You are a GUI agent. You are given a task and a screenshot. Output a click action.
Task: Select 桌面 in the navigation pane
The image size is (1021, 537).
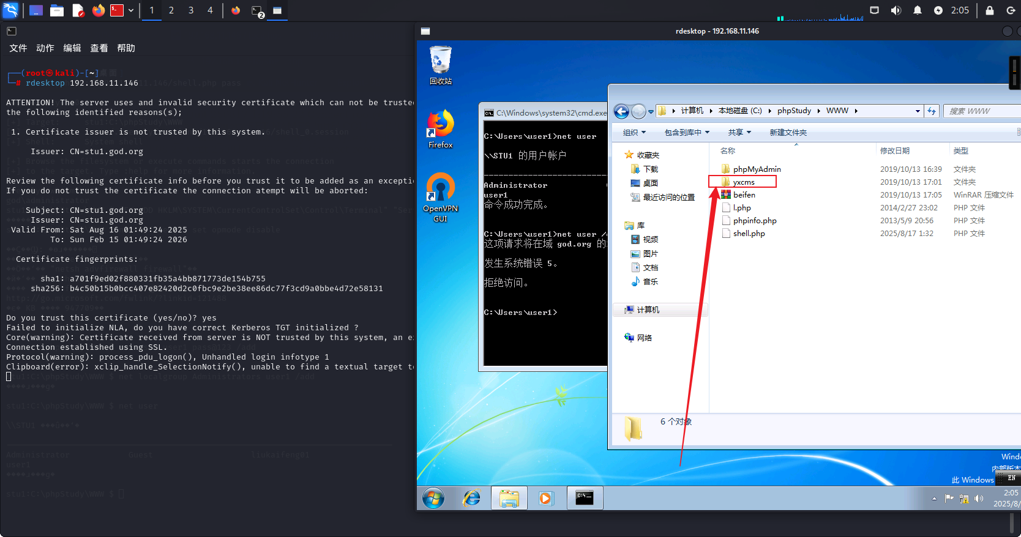coord(645,183)
